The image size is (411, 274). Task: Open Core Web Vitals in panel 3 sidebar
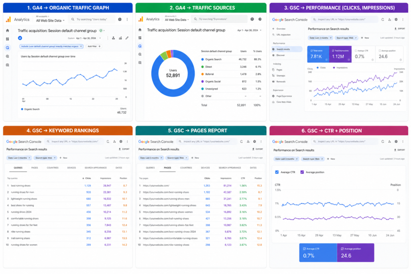pyautogui.click(x=284, y=102)
